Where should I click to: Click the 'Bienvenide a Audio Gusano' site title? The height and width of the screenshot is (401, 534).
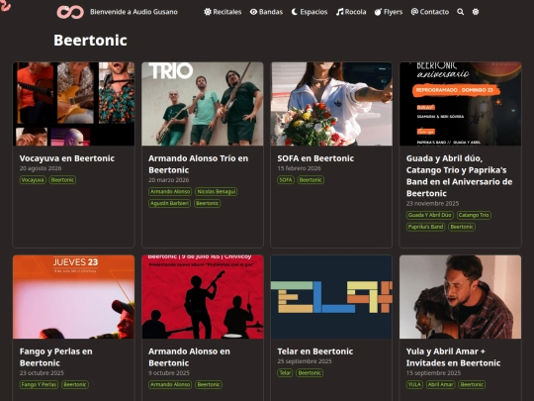(x=133, y=12)
